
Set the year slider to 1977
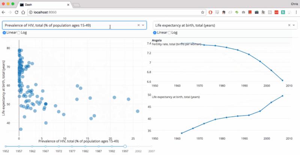click(72, 146)
